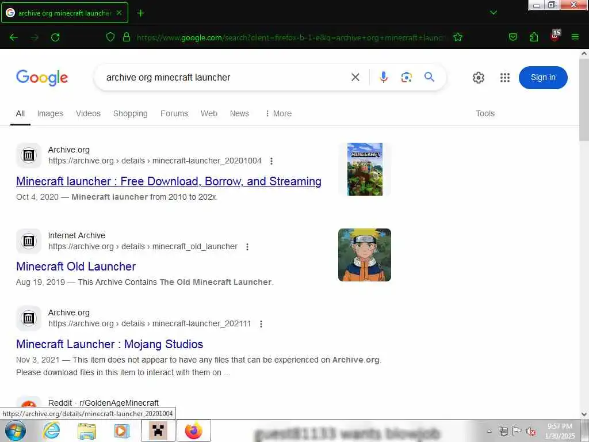Open the taskbar clock showing 9:57 PM
Image resolution: width=589 pixels, height=442 pixels.
(560, 431)
